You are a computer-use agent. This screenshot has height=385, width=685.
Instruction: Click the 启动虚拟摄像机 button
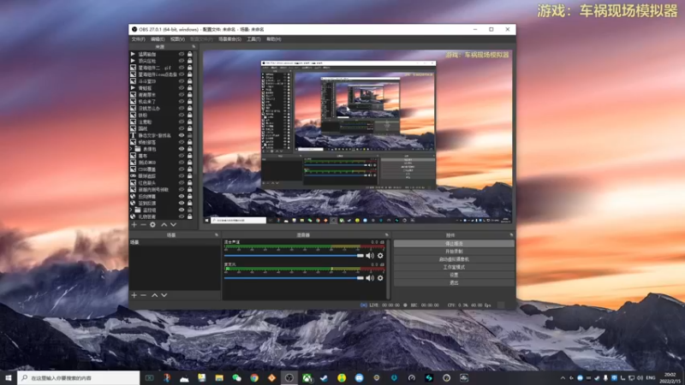coord(454,259)
